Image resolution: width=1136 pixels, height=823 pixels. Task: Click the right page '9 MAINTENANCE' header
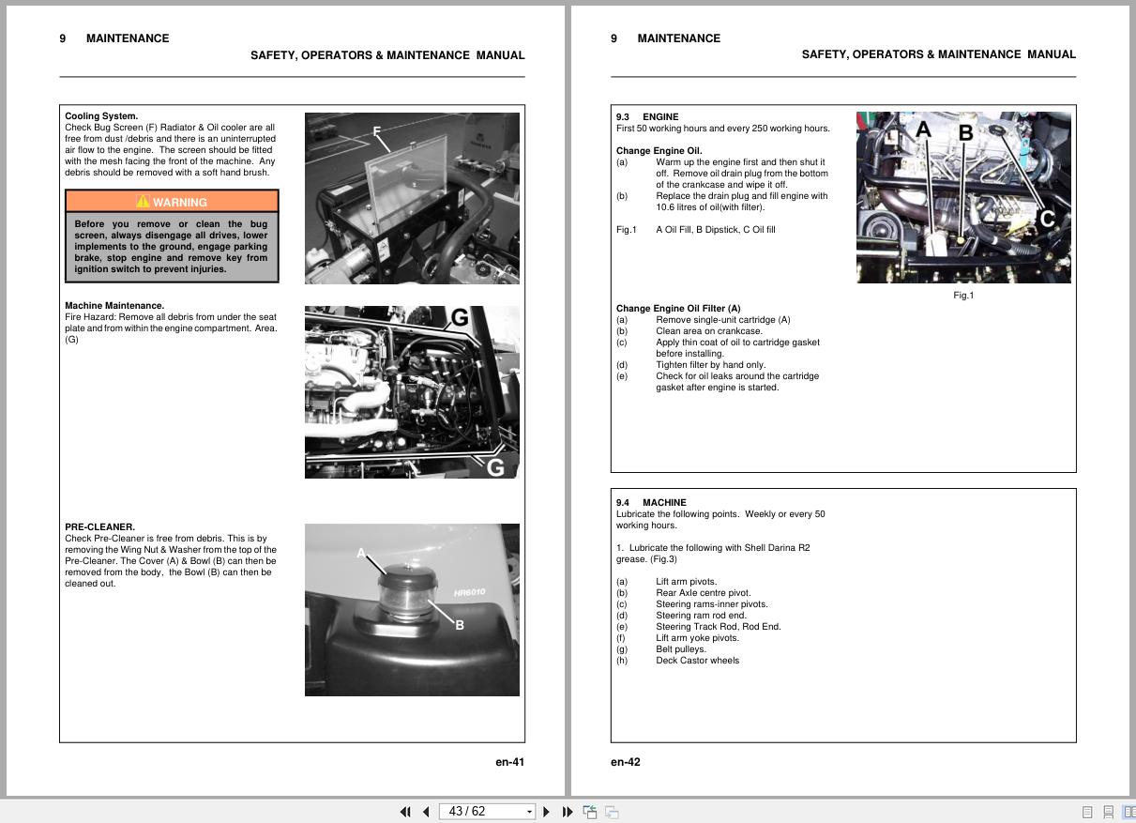[x=665, y=38]
